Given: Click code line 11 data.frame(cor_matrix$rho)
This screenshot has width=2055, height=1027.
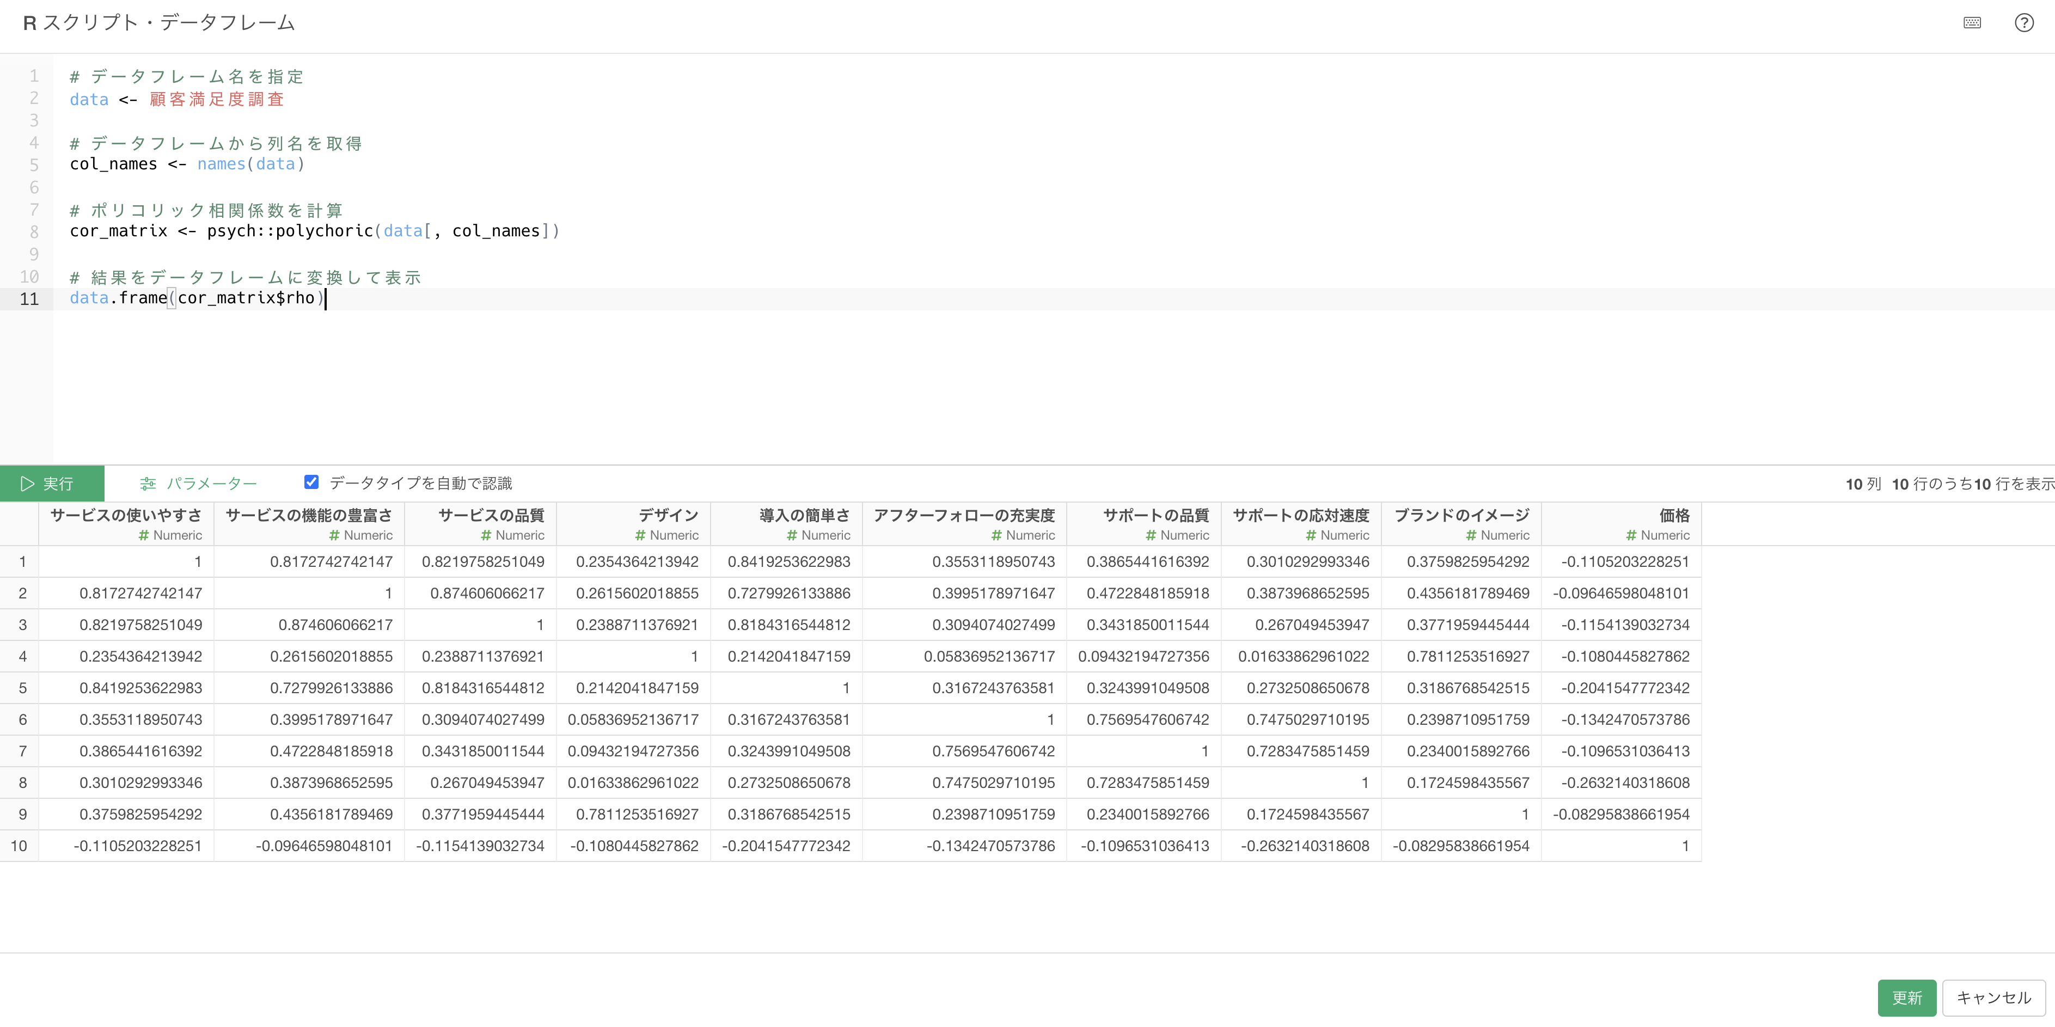Looking at the screenshot, I should (197, 298).
